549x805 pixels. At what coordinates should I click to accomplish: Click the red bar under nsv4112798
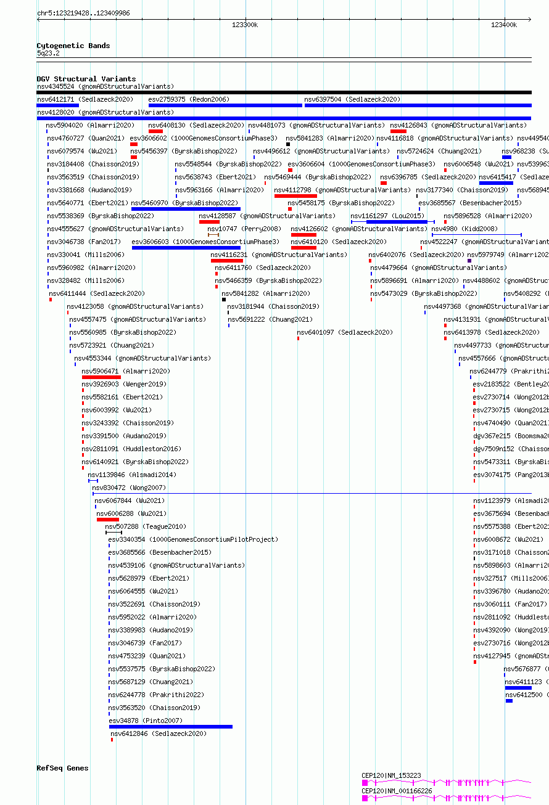click(x=295, y=196)
